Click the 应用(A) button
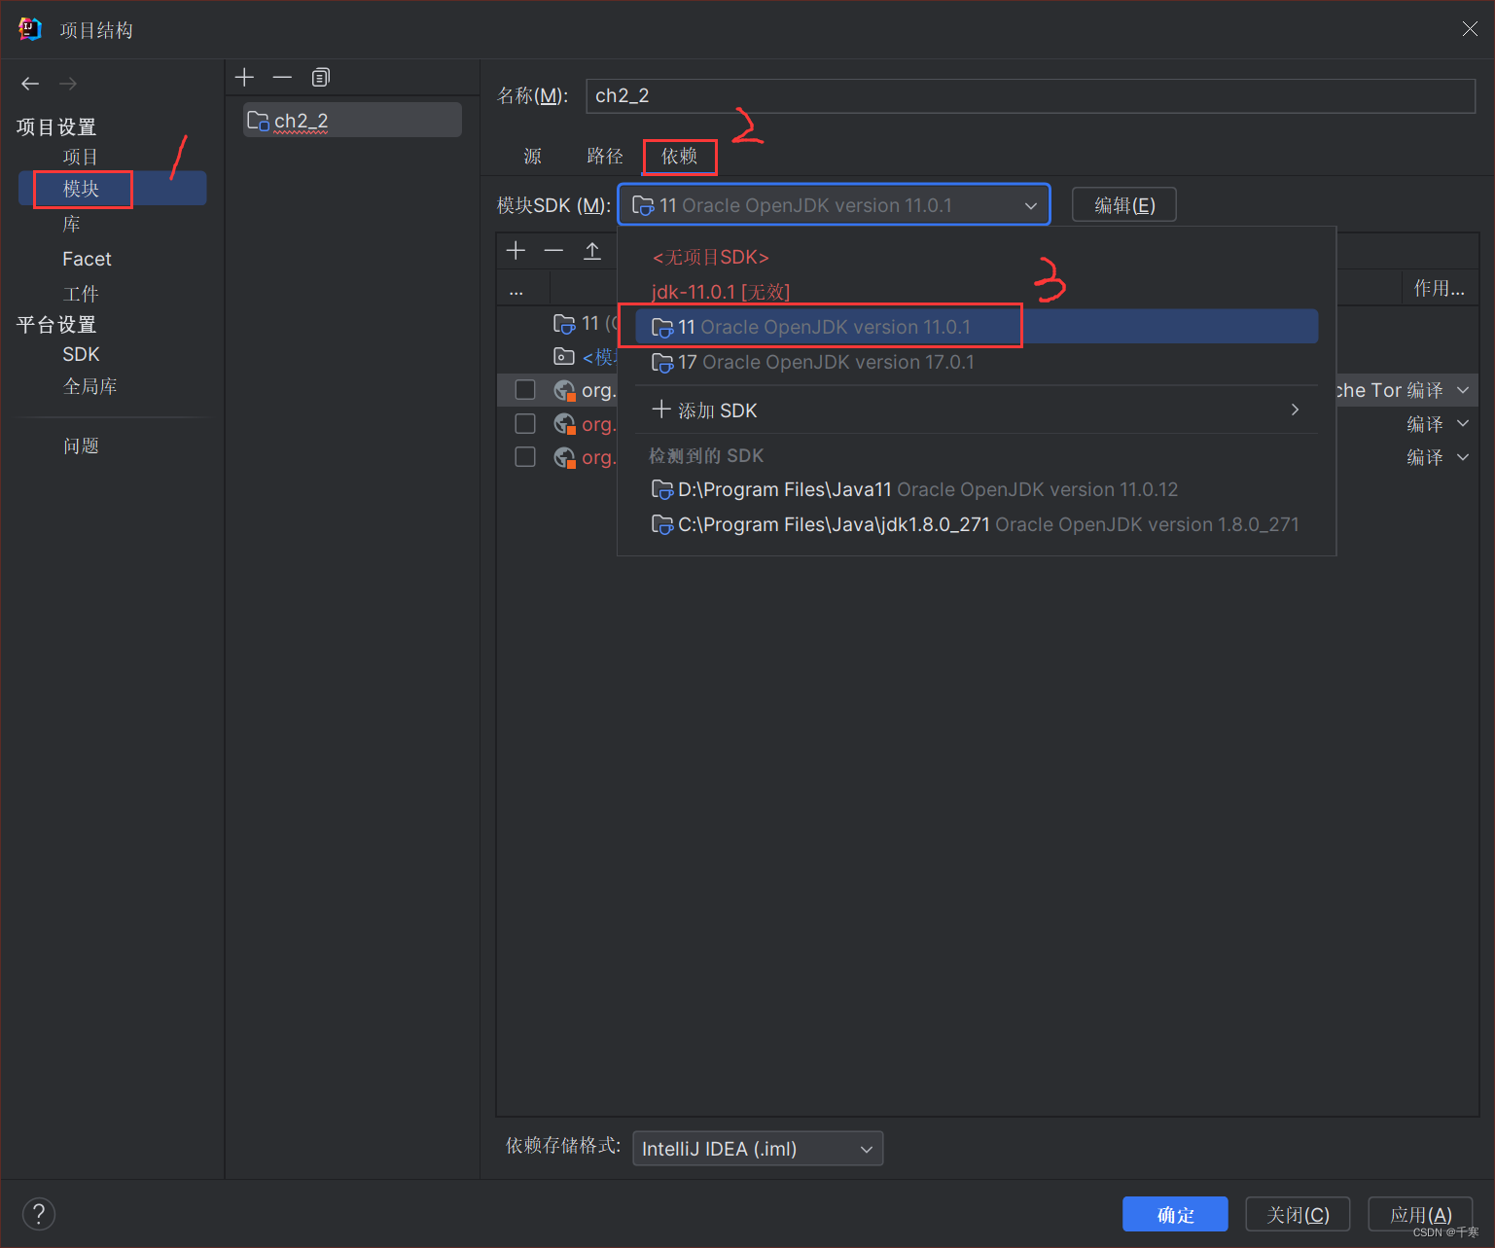 coord(1420,1215)
